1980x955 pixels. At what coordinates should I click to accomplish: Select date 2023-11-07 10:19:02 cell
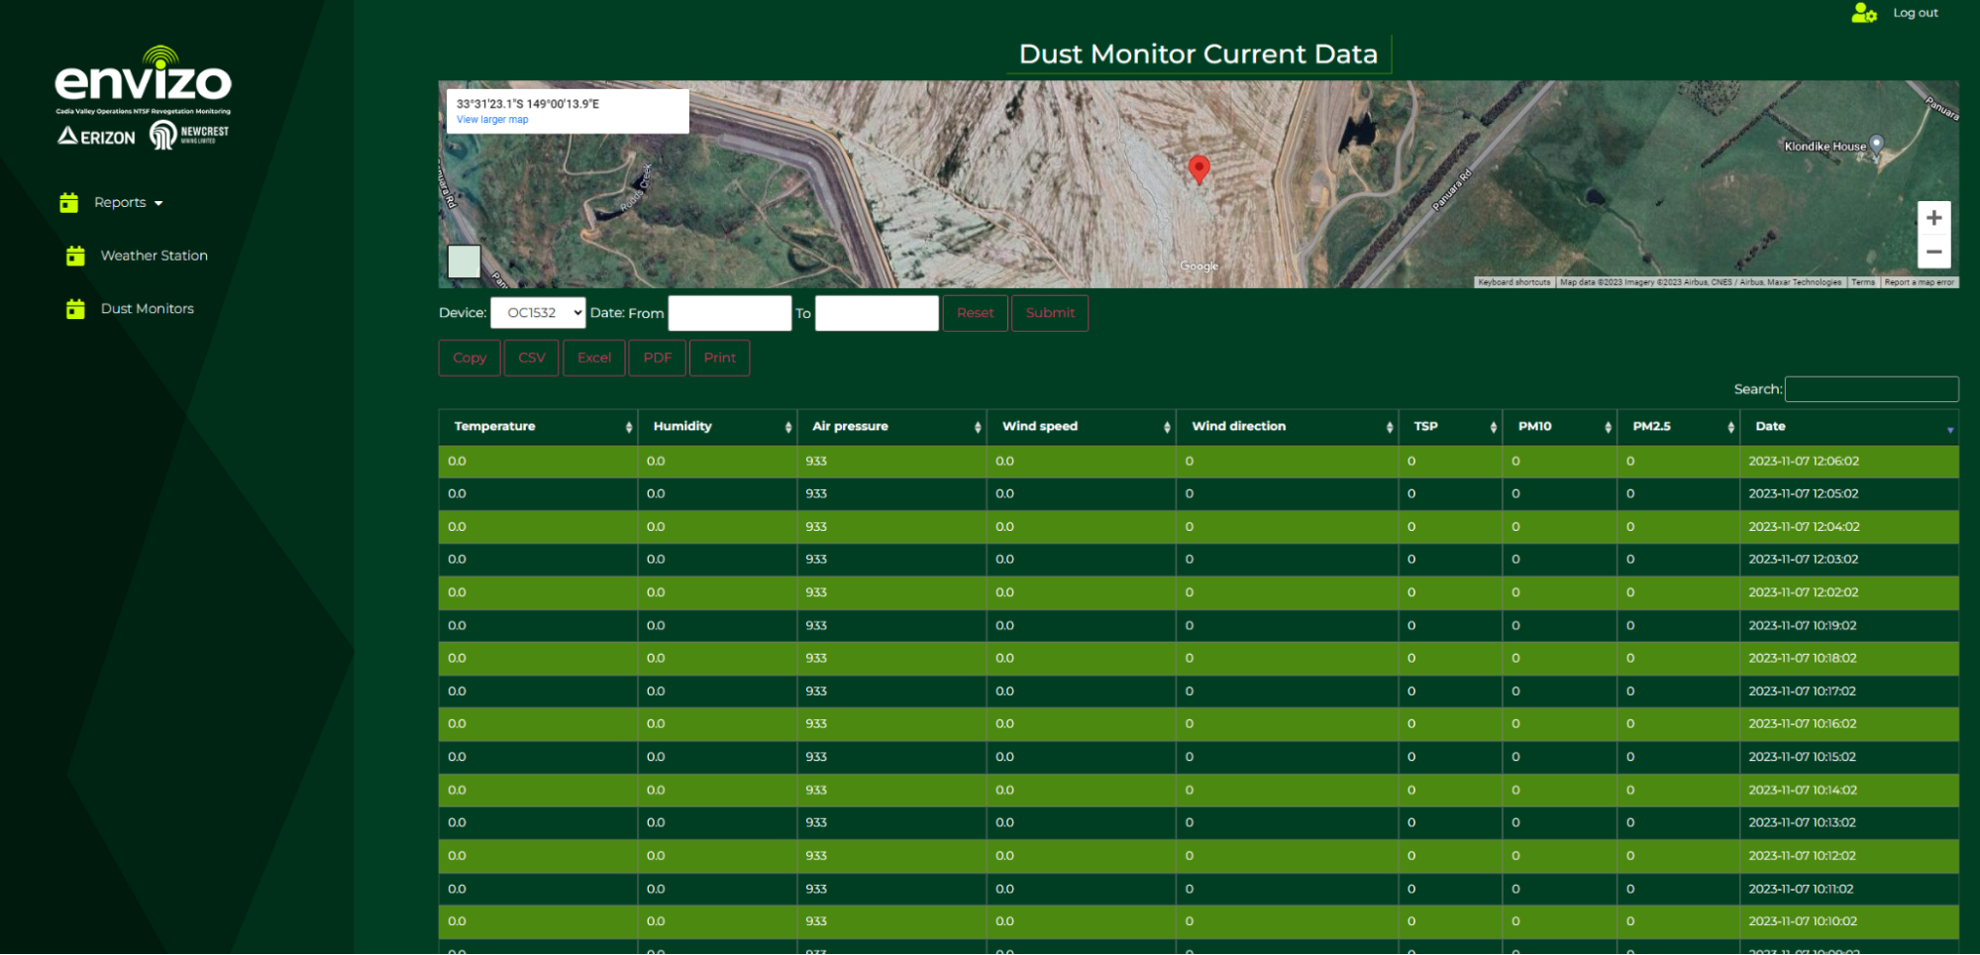pos(1849,626)
